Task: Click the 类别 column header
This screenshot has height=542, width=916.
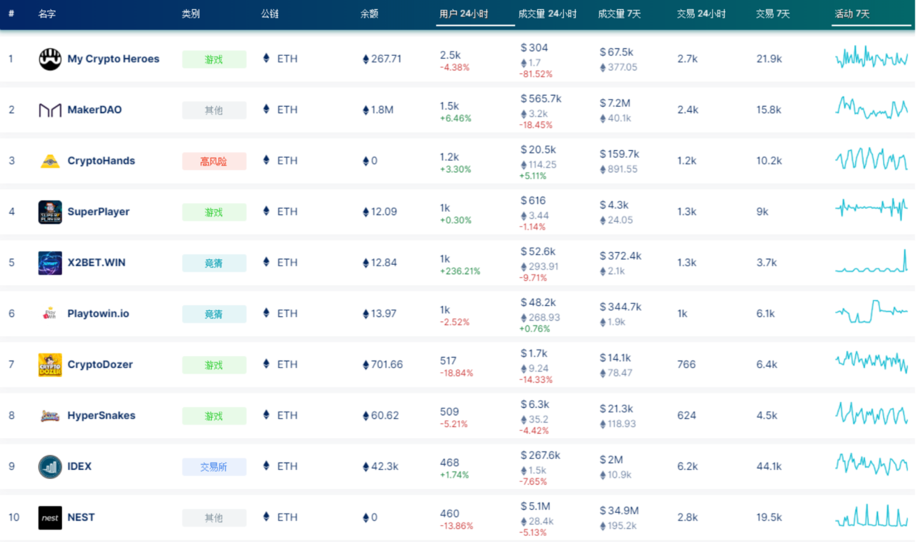Action: coord(191,14)
